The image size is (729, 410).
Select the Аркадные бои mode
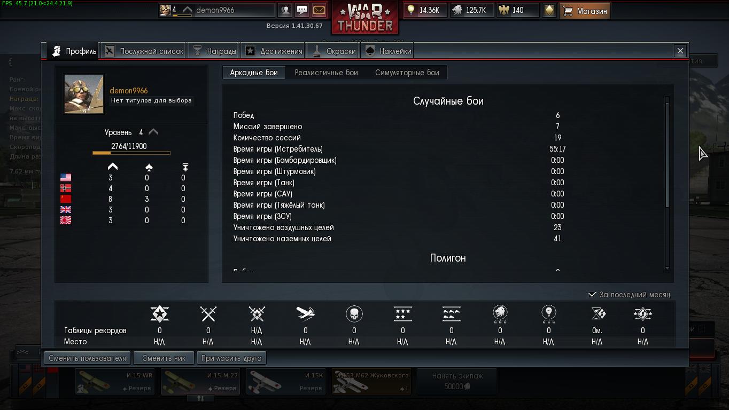[x=254, y=73]
